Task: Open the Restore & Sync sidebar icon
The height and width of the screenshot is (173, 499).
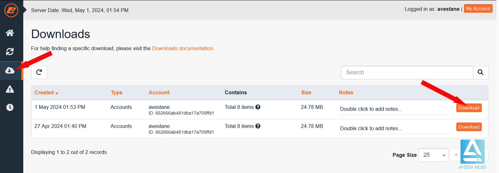Action: point(10,51)
